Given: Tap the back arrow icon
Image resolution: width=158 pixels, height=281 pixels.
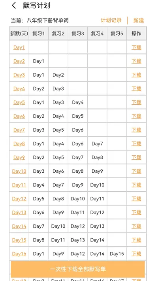Looking at the screenshot, I should (x=14, y=6).
